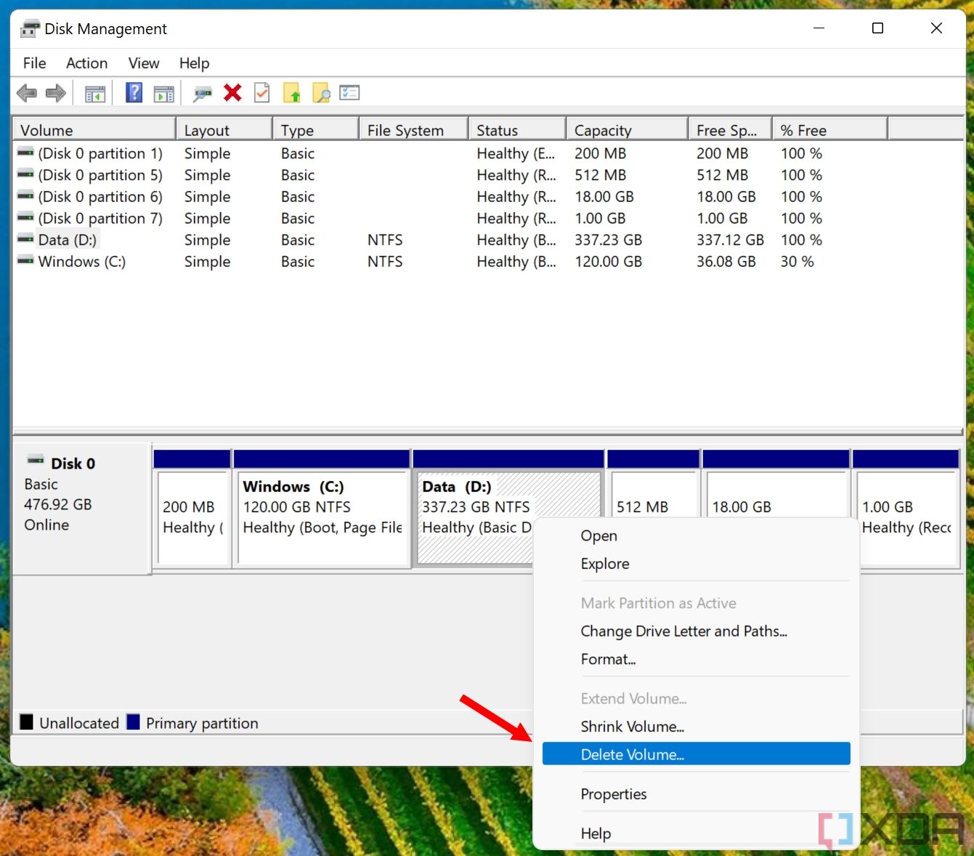Open the View menu
This screenshot has width=974, height=856.
[x=143, y=63]
